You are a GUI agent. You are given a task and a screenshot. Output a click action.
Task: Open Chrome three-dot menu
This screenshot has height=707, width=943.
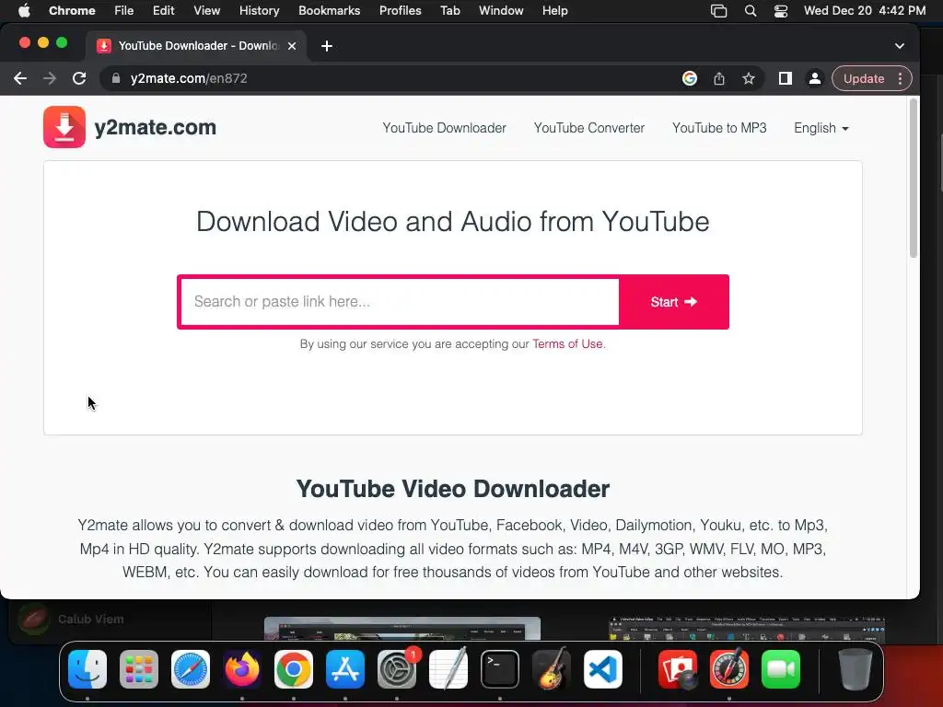pyautogui.click(x=901, y=79)
